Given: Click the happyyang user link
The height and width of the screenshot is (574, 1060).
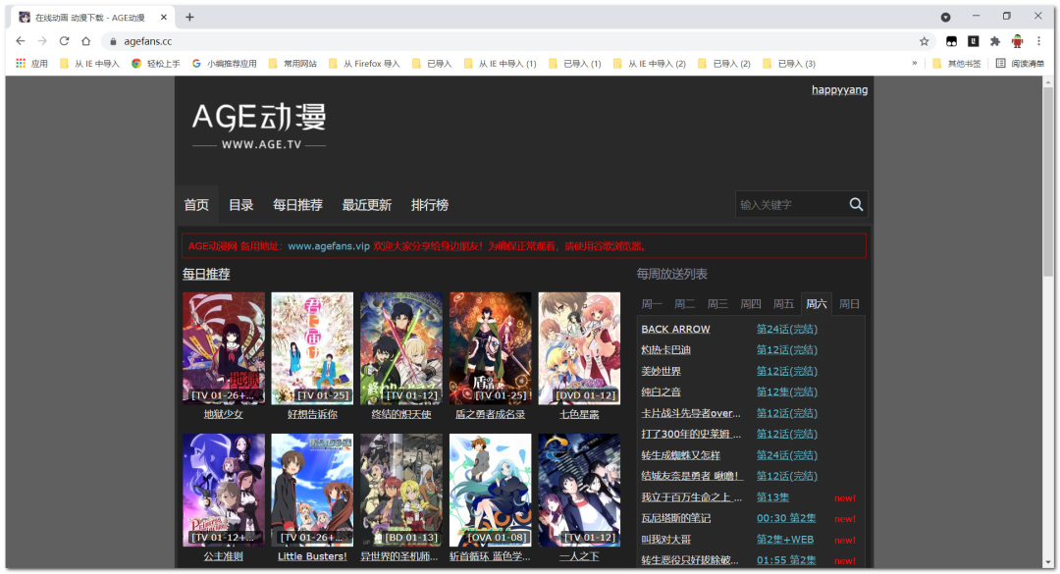Looking at the screenshot, I should [x=839, y=90].
